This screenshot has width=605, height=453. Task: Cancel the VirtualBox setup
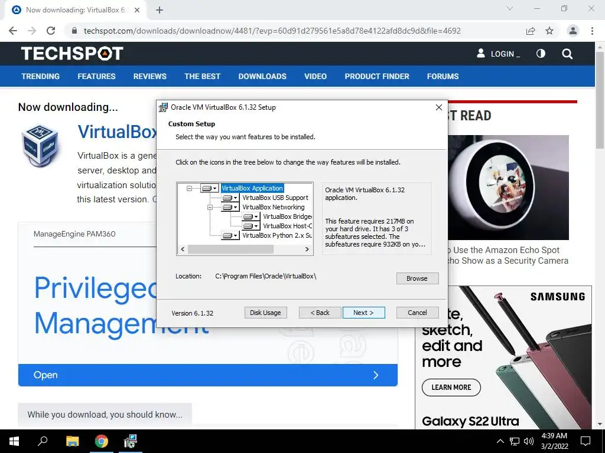(x=417, y=313)
